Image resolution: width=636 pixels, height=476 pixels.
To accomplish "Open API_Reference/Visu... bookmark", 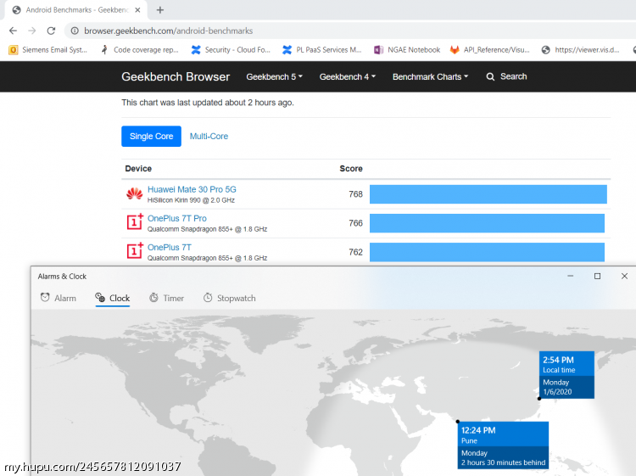I will click(x=489, y=50).
